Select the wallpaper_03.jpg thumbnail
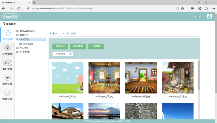 pyautogui.click(x=104, y=77)
